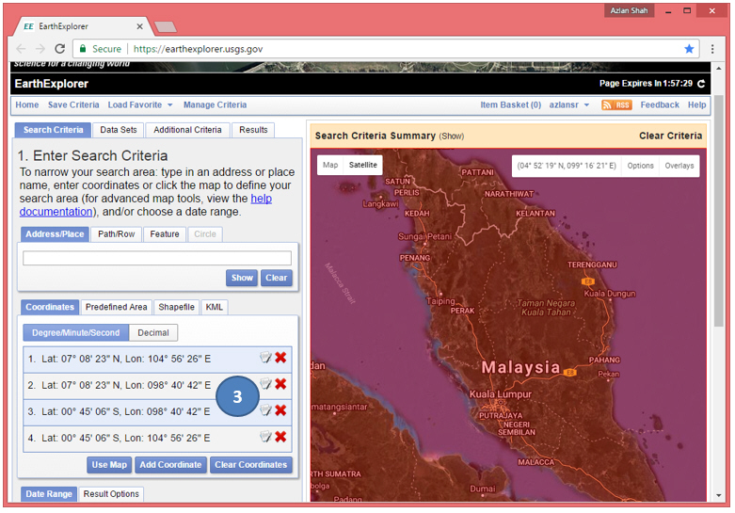
Task: Click Save Criteria link
Action: pos(73,105)
